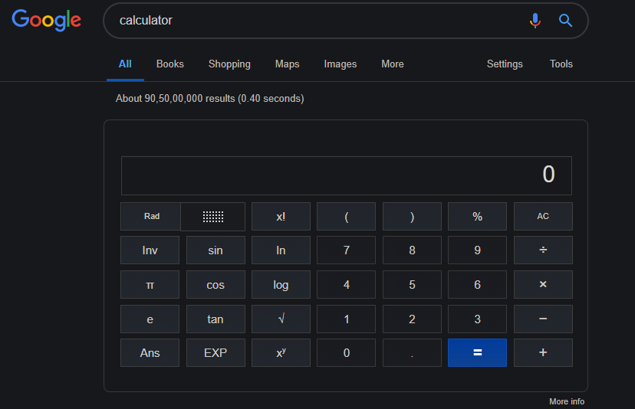Toggle Inv inverse functions
Viewport: 635px width, 409px height.
(x=150, y=250)
